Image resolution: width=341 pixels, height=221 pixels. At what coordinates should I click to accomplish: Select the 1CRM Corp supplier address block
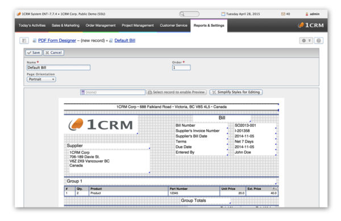click(x=109, y=161)
